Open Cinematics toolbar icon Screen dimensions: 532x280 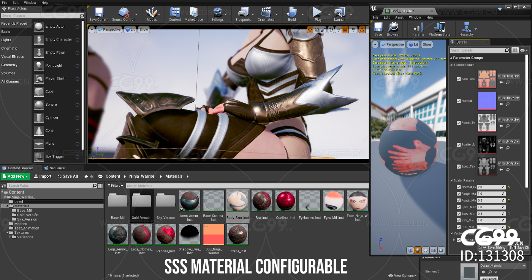[266, 14]
